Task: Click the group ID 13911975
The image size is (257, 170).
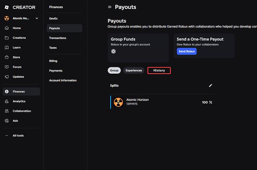Action: [132, 104]
